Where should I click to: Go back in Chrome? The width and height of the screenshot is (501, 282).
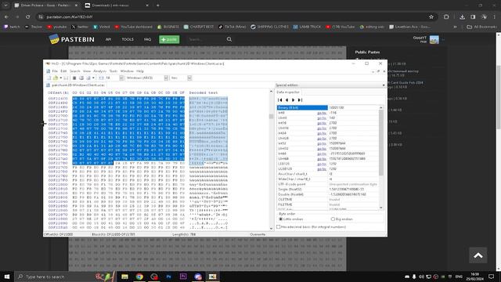click(x=7, y=16)
